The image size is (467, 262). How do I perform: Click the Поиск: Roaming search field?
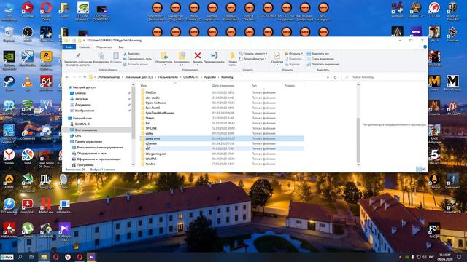[385, 77]
